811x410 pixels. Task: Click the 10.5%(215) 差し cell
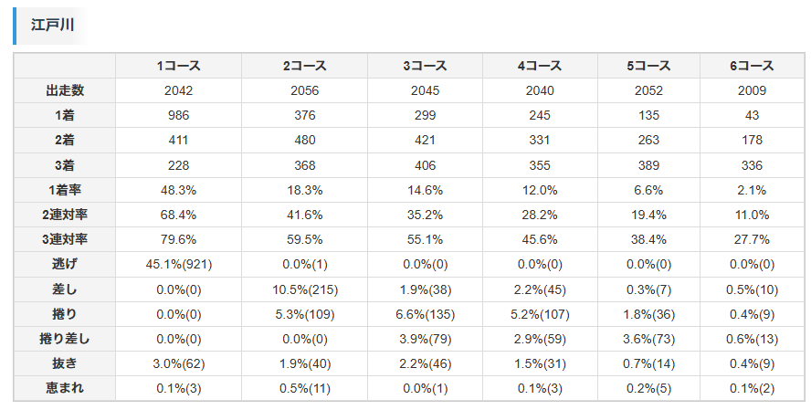pos(305,289)
